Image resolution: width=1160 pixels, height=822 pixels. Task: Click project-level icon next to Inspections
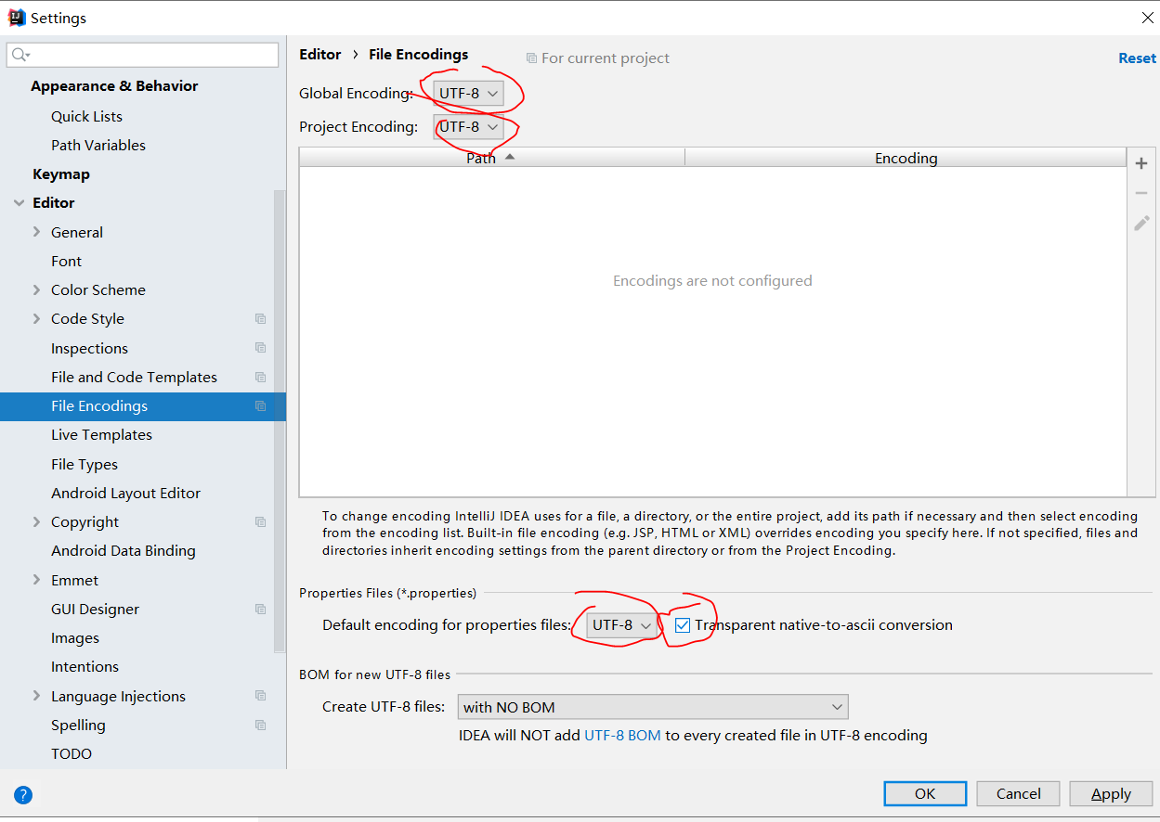click(x=260, y=348)
